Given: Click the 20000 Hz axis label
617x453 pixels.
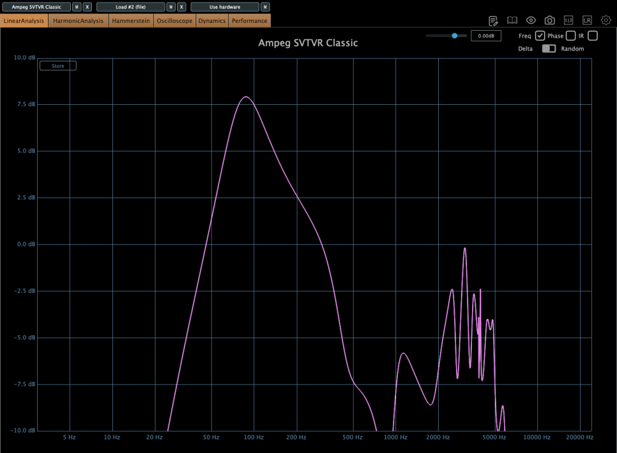Looking at the screenshot, I should pos(579,437).
